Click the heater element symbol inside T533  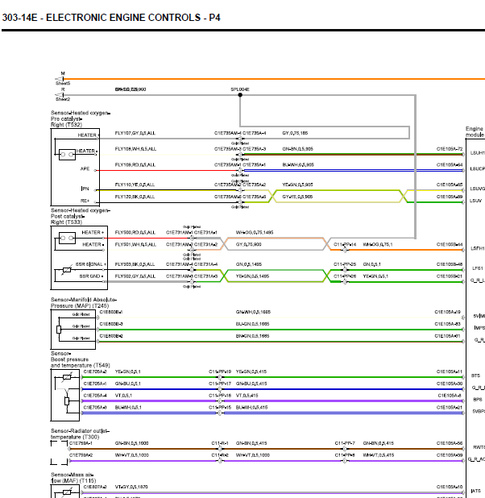coord(68,238)
